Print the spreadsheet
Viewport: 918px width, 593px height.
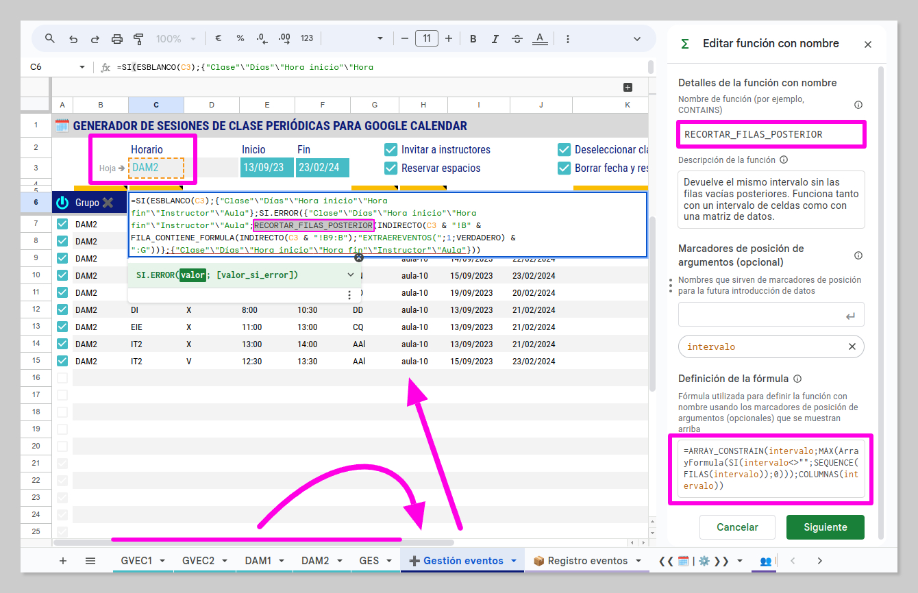[117, 38]
